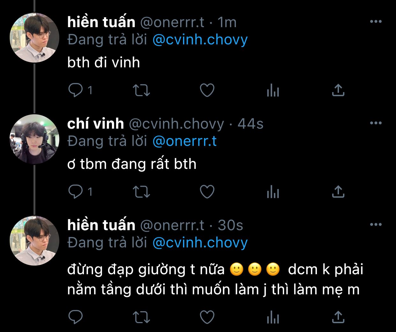Open @cvinh.chovy mention in first tweet
The image size is (396, 332).
click(200, 40)
